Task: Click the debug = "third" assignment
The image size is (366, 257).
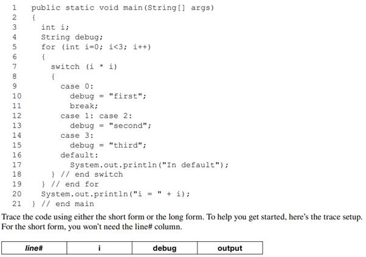Action: [x=108, y=145]
